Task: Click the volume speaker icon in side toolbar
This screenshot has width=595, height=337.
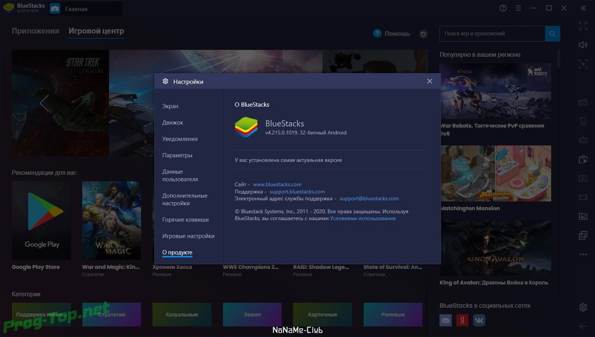Action: (583, 45)
